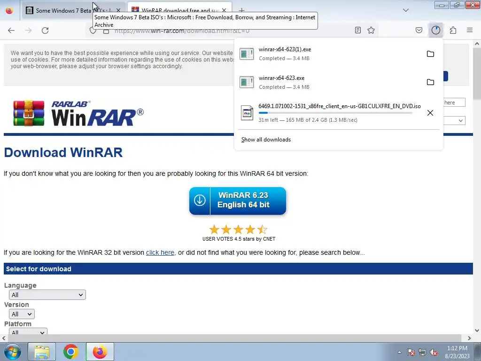Reload the current page
Viewport: 481px width, 361px height.
point(45,31)
